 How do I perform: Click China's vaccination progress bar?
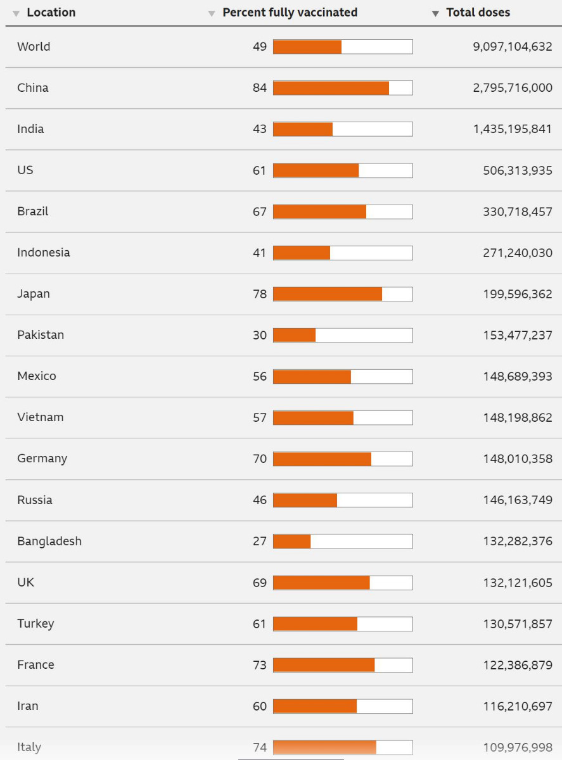tap(343, 88)
